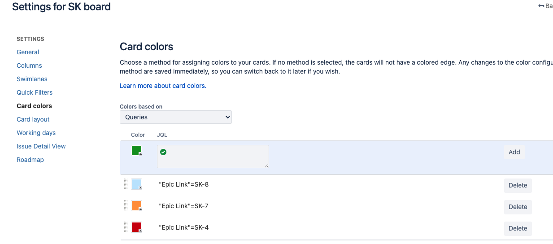This screenshot has width=553, height=244.
Task: Grab the drag handle for SK-8 row
Action: 126,184
